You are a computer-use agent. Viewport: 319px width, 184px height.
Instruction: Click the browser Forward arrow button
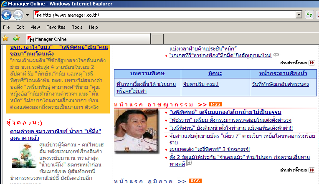(18, 15)
